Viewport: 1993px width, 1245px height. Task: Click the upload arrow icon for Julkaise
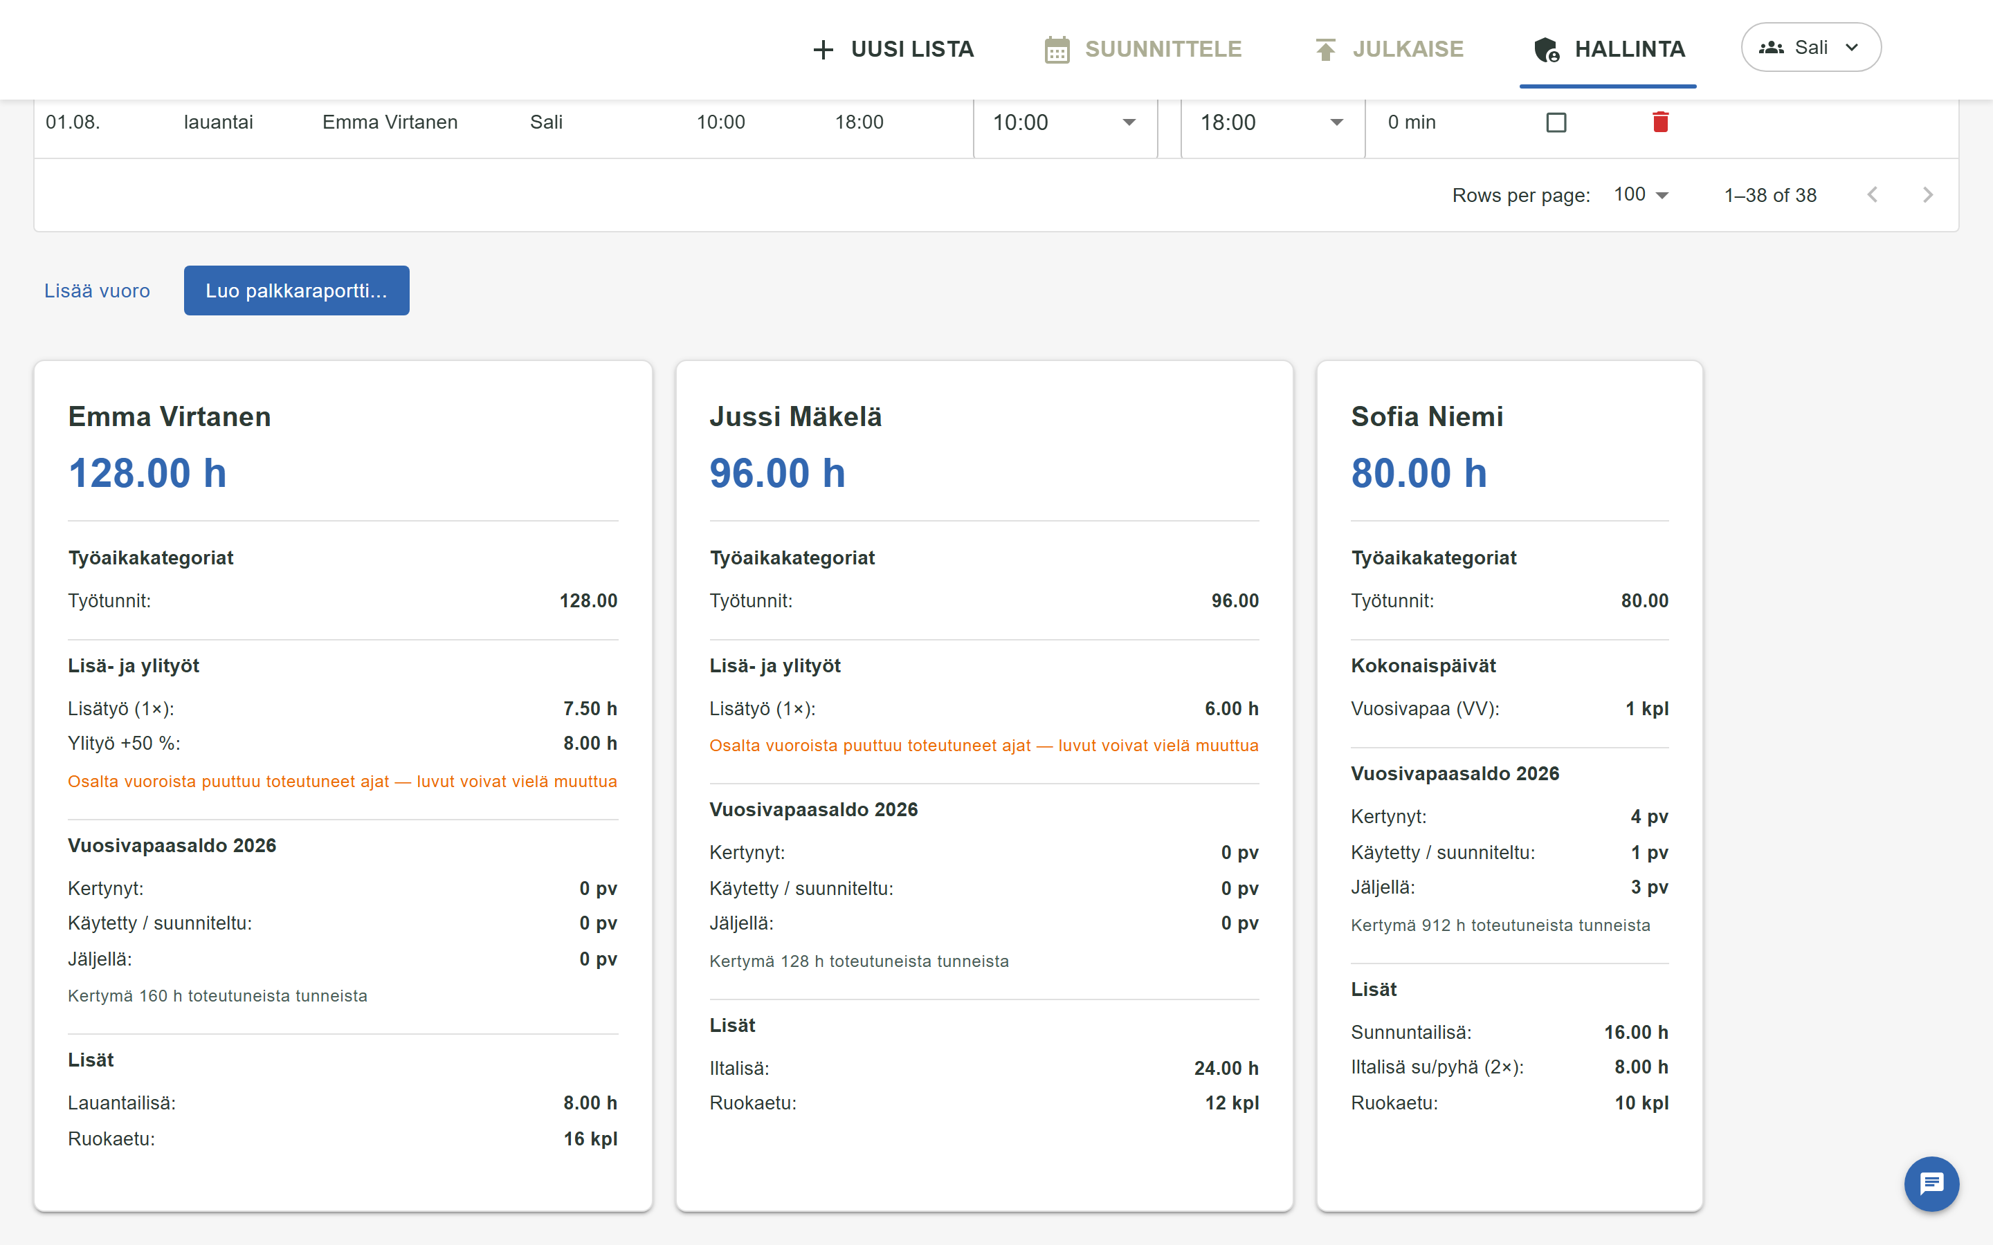click(x=1325, y=49)
